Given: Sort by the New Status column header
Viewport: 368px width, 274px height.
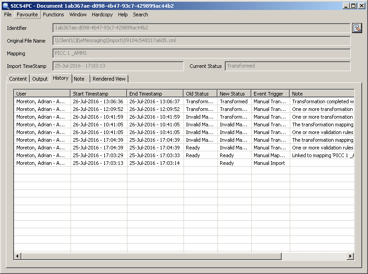Looking at the screenshot, I should pyautogui.click(x=234, y=94).
